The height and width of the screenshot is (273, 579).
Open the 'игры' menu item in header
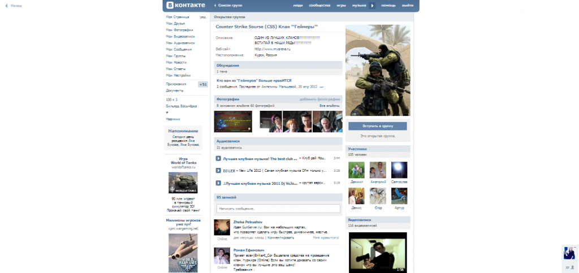(341, 5)
